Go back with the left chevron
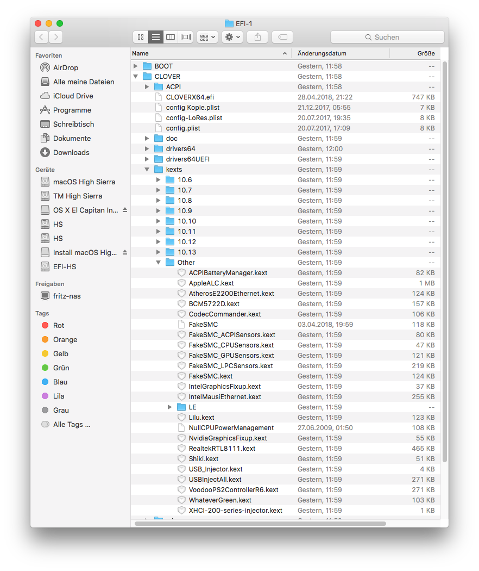 click(x=41, y=37)
